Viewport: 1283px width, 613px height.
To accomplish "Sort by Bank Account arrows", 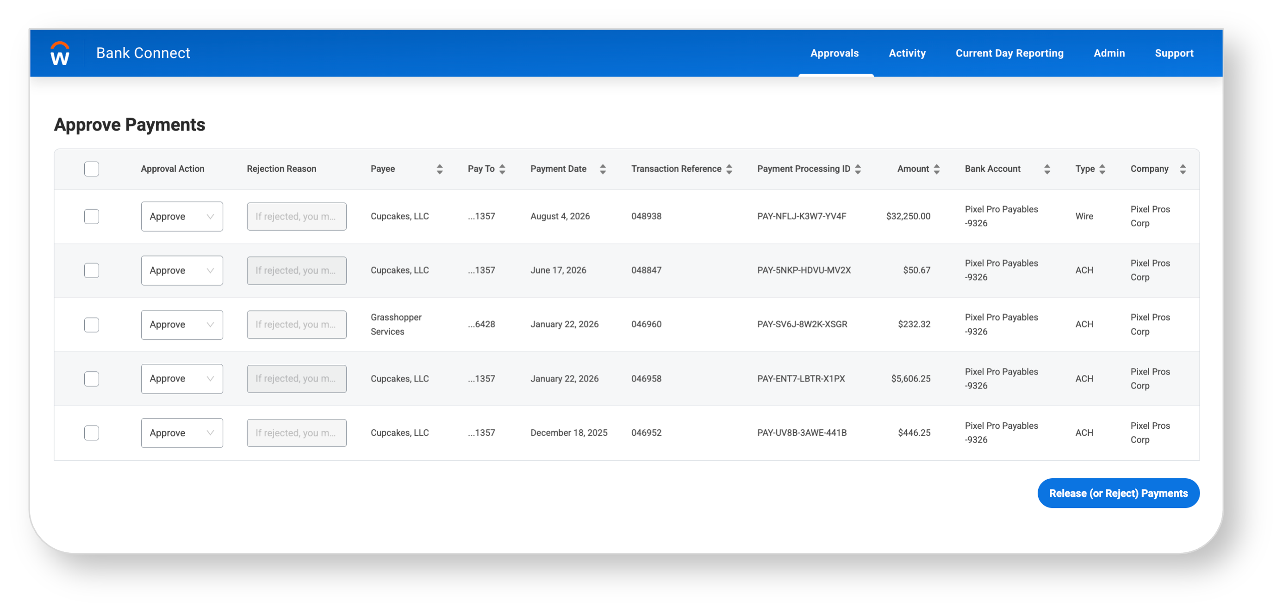I will point(1047,169).
